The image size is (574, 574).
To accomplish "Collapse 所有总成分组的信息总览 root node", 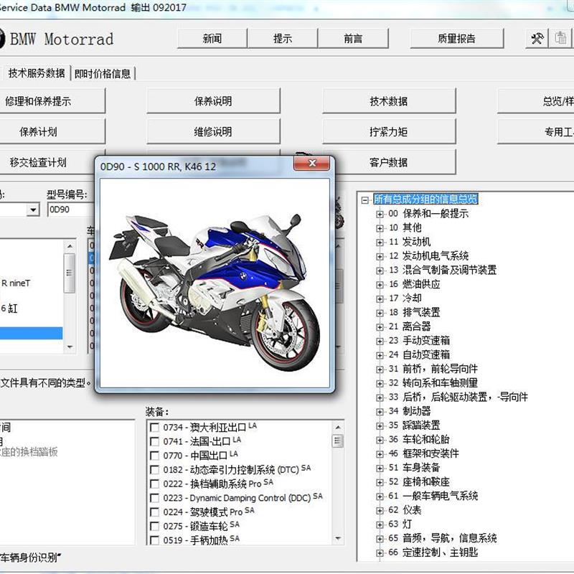I will [364, 200].
